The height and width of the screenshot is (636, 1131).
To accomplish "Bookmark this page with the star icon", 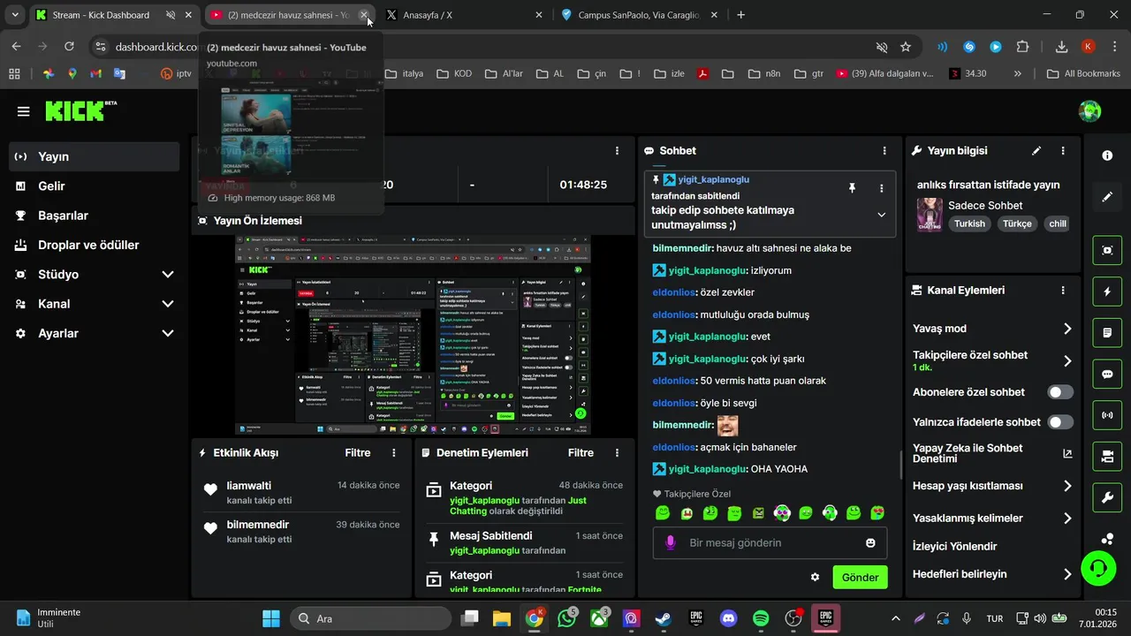I will [x=906, y=47].
